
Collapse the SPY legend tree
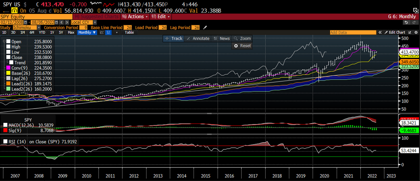coord(4,42)
